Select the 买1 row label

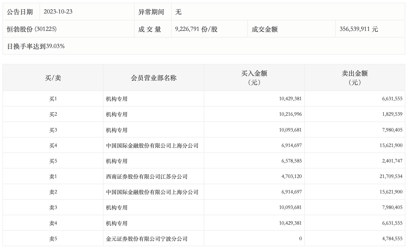click(53, 99)
